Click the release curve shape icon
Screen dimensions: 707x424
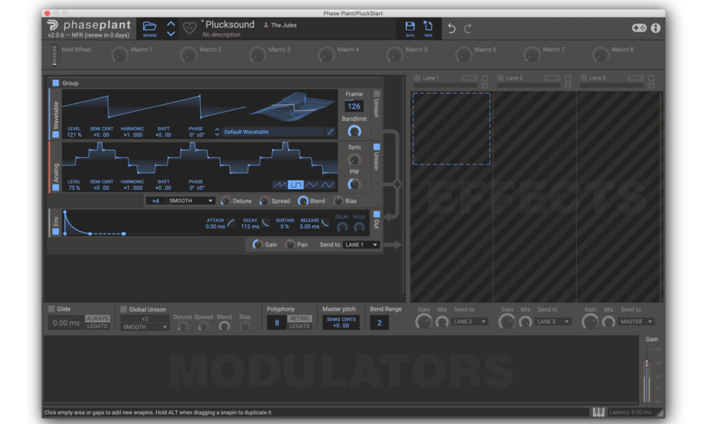click(x=325, y=223)
